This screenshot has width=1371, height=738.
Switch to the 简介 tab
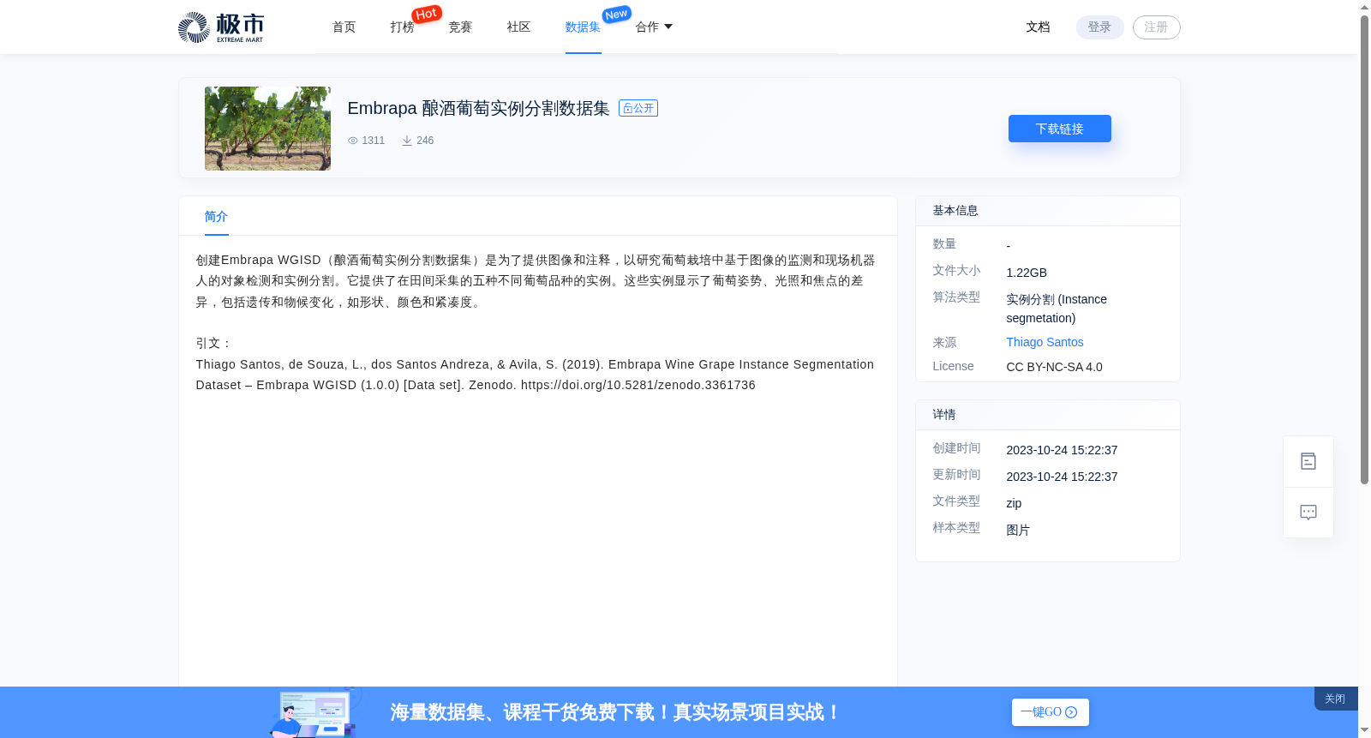click(216, 217)
